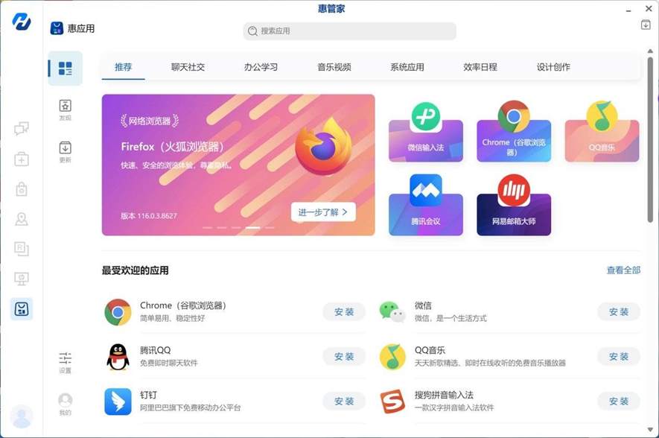Switch to the 设计创作 tab
This screenshot has height=438, width=659.
click(553, 67)
